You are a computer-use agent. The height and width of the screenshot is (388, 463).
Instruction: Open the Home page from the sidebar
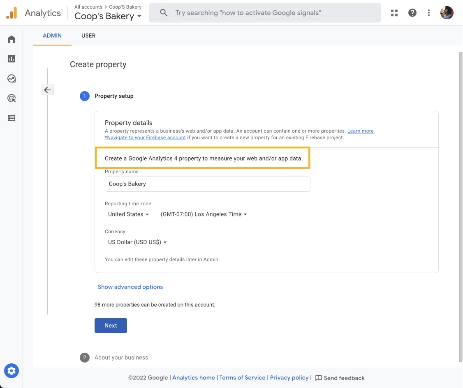[11, 39]
